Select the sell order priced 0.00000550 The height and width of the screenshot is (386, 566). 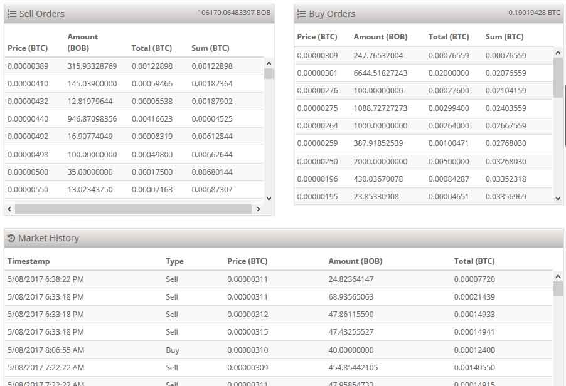click(134, 190)
